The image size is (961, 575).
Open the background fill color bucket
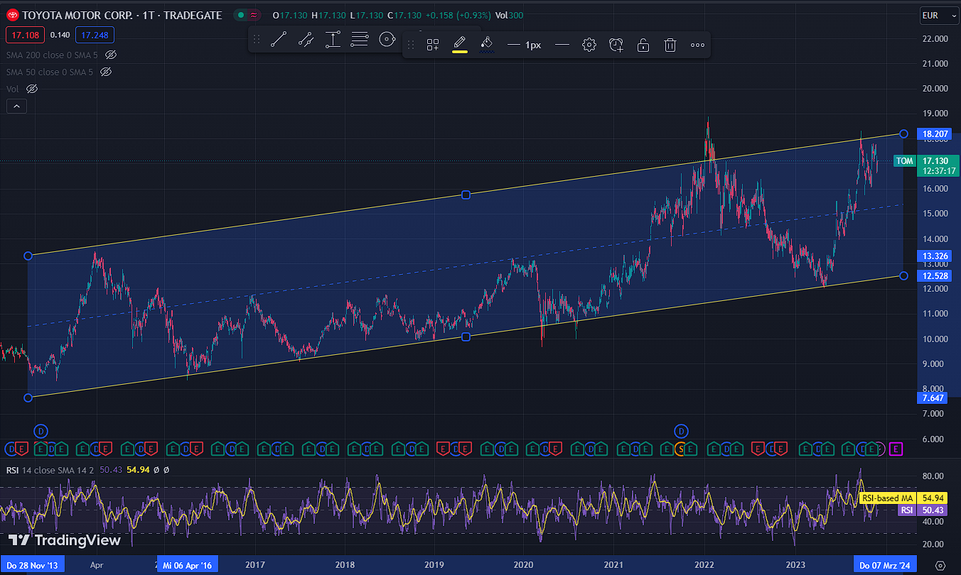(x=486, y=45)
